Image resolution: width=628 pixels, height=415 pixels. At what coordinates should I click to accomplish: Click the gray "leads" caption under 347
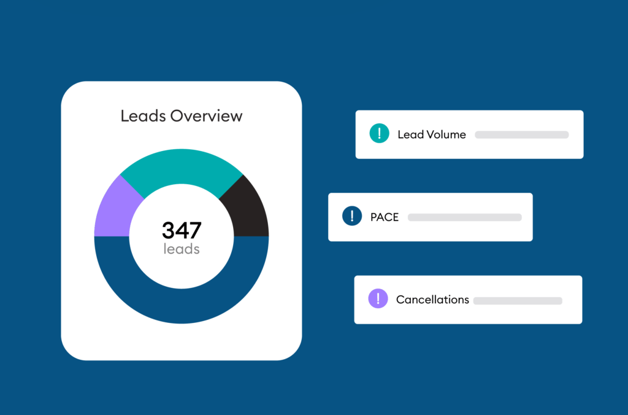point(182,249)
